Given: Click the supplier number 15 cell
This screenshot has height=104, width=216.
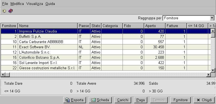Looking at the screenshot, I should pos(9,57).
